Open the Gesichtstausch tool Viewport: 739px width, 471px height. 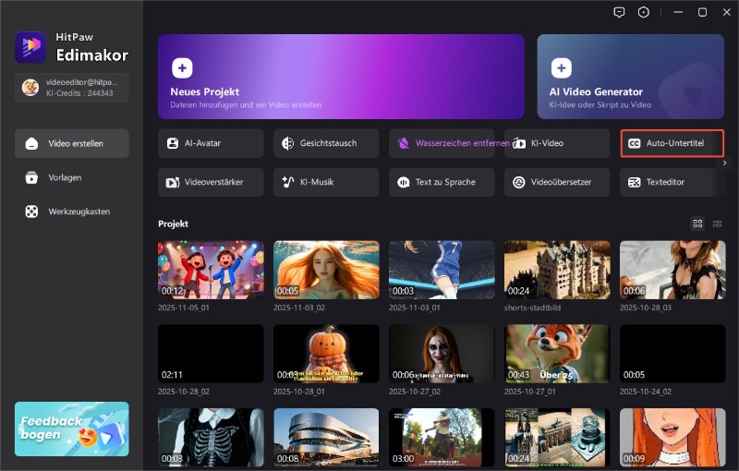(326, 143)
